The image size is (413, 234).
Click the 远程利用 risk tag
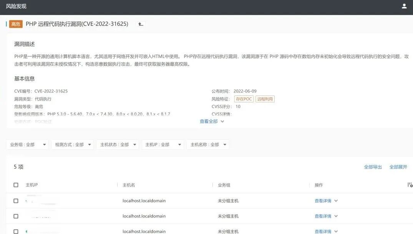pyautogui.click(x=265, y=99)
